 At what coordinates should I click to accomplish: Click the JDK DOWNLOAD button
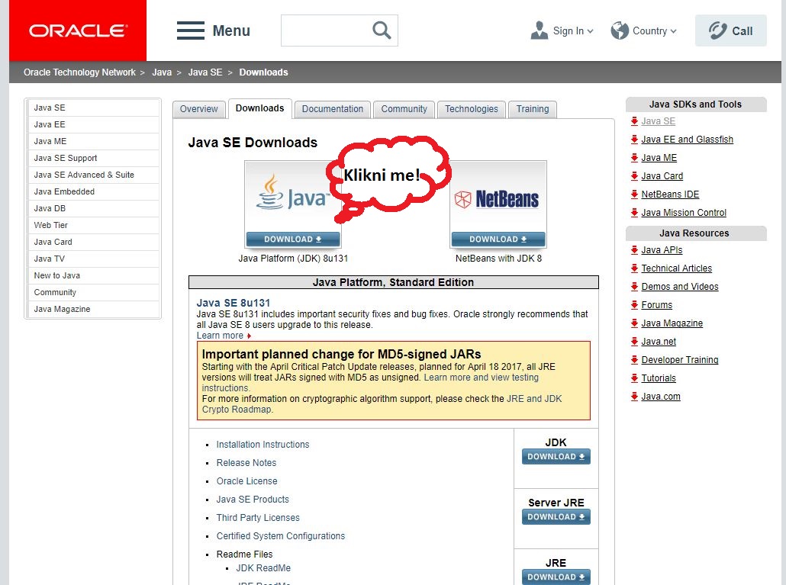point(556,456)
